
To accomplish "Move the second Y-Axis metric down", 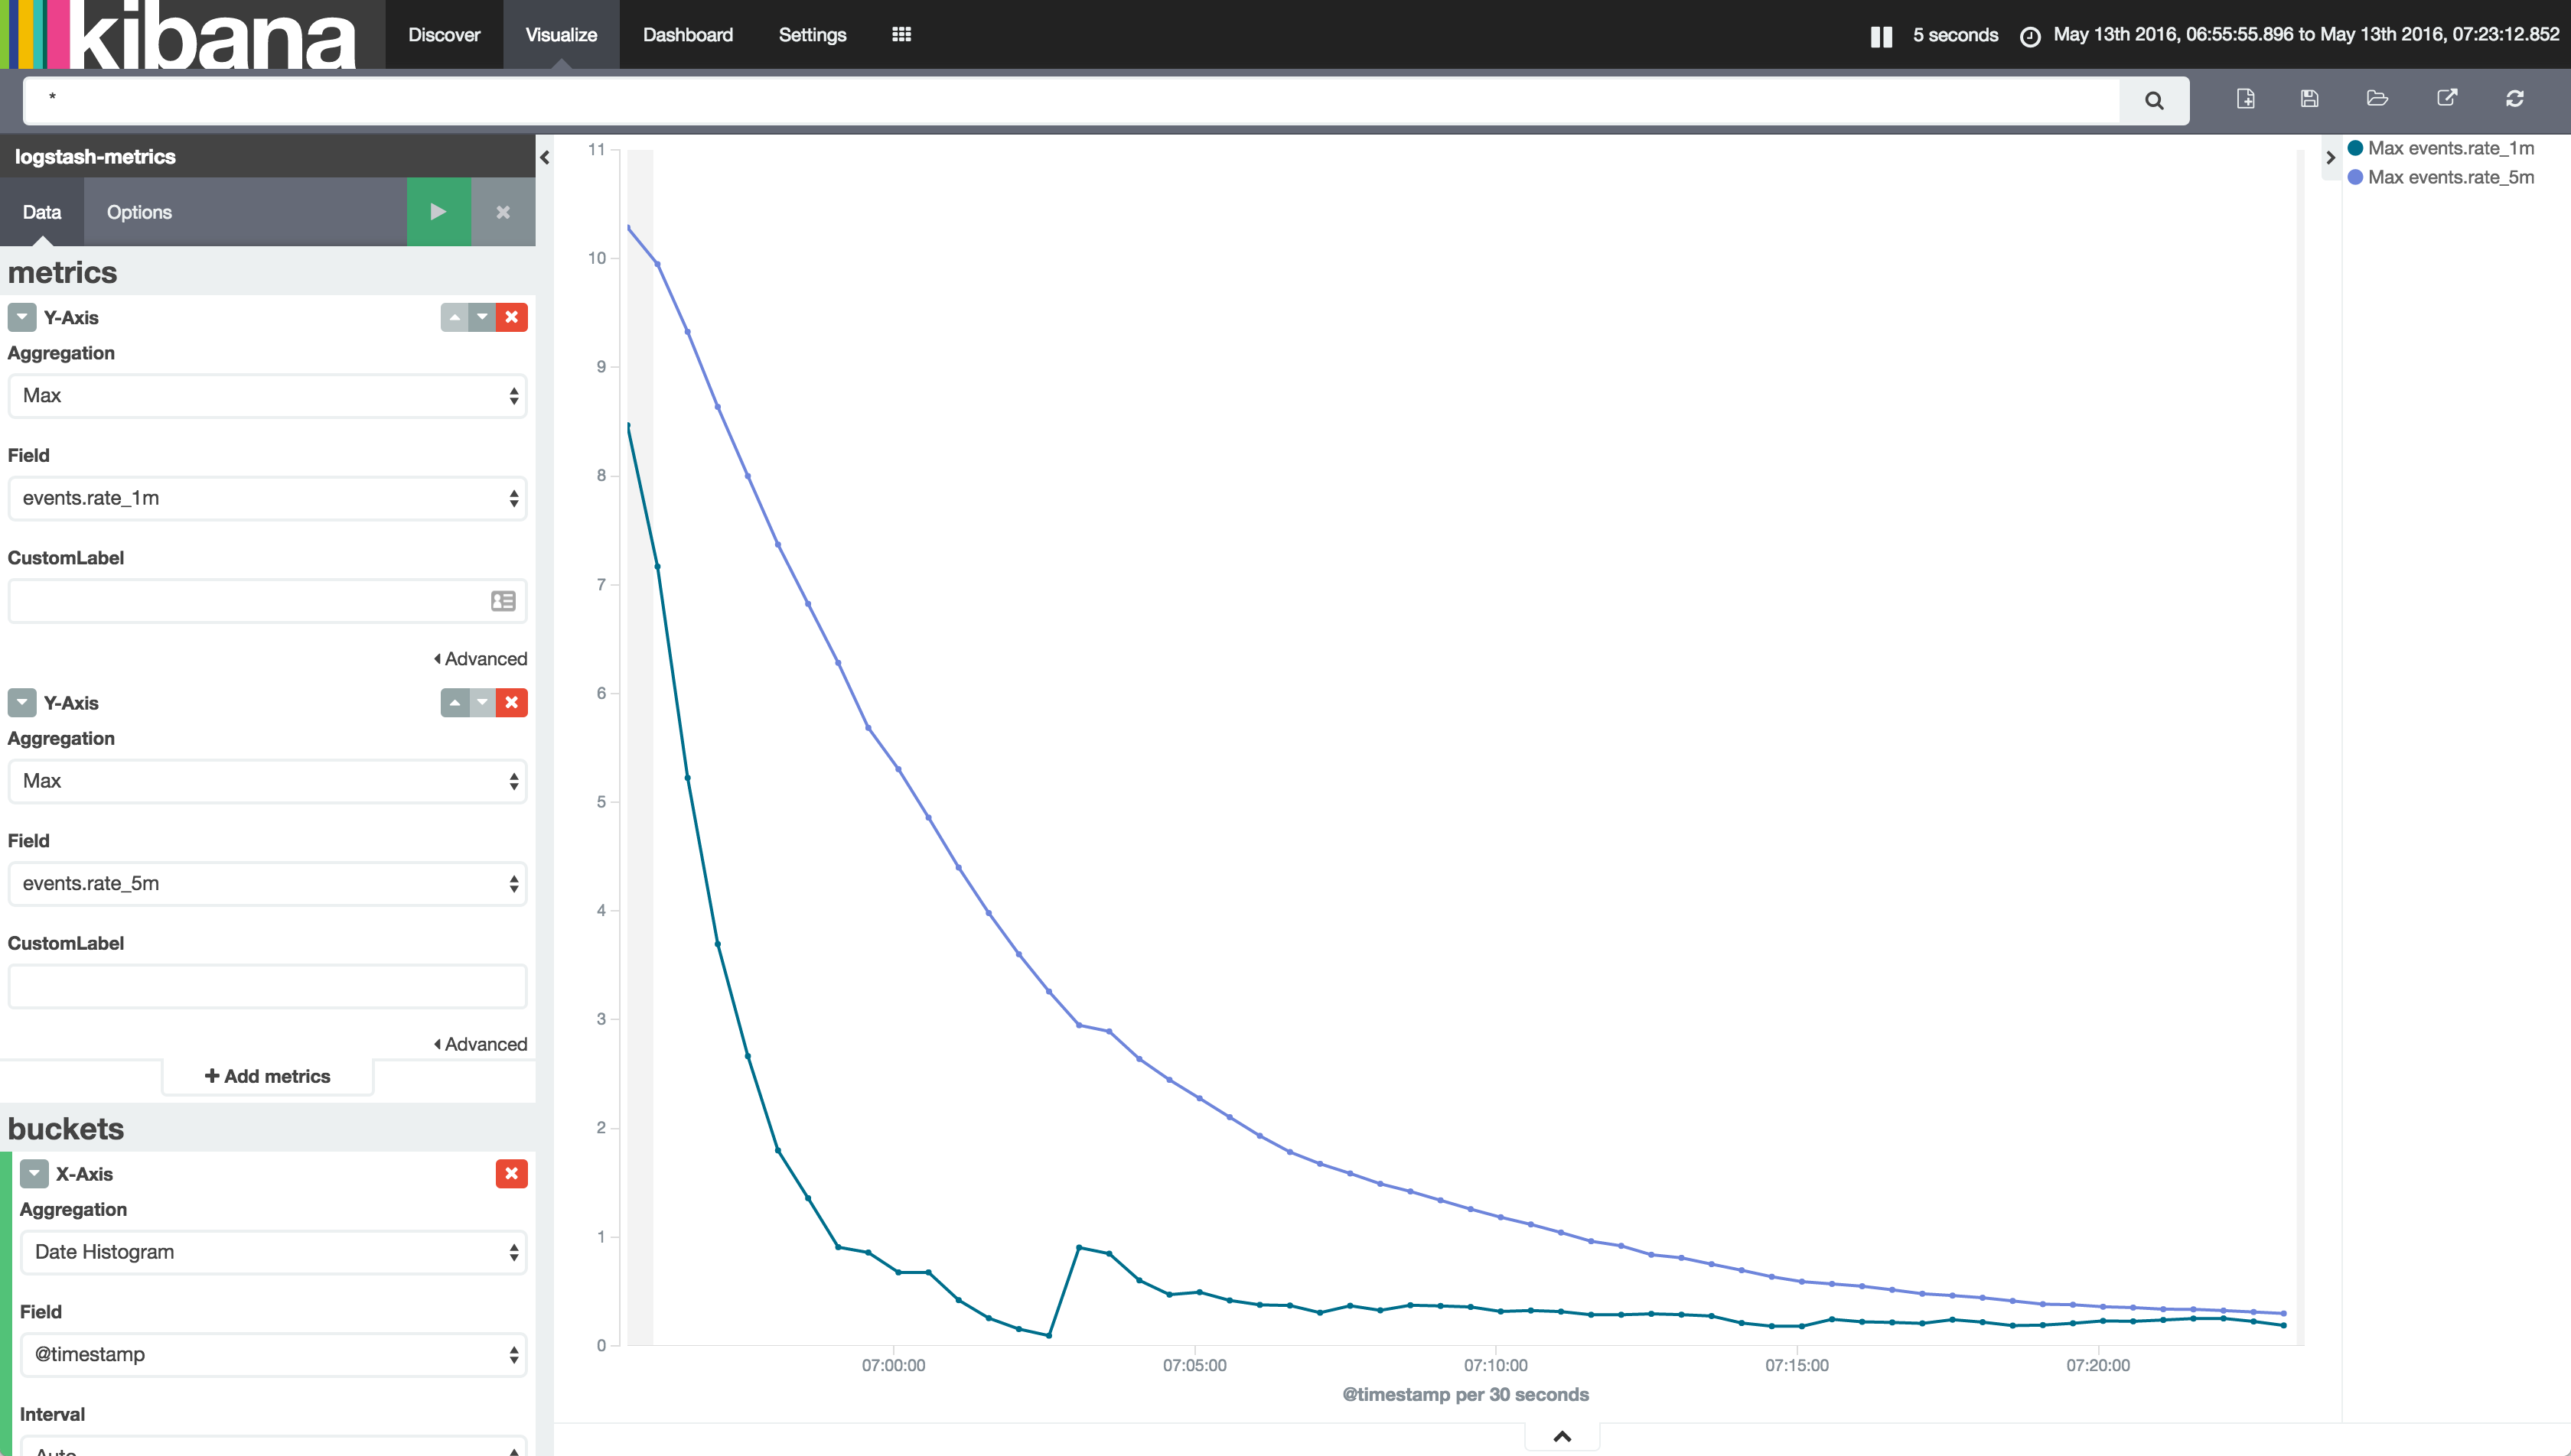I will pyautogui.click(x=482, y=703).
